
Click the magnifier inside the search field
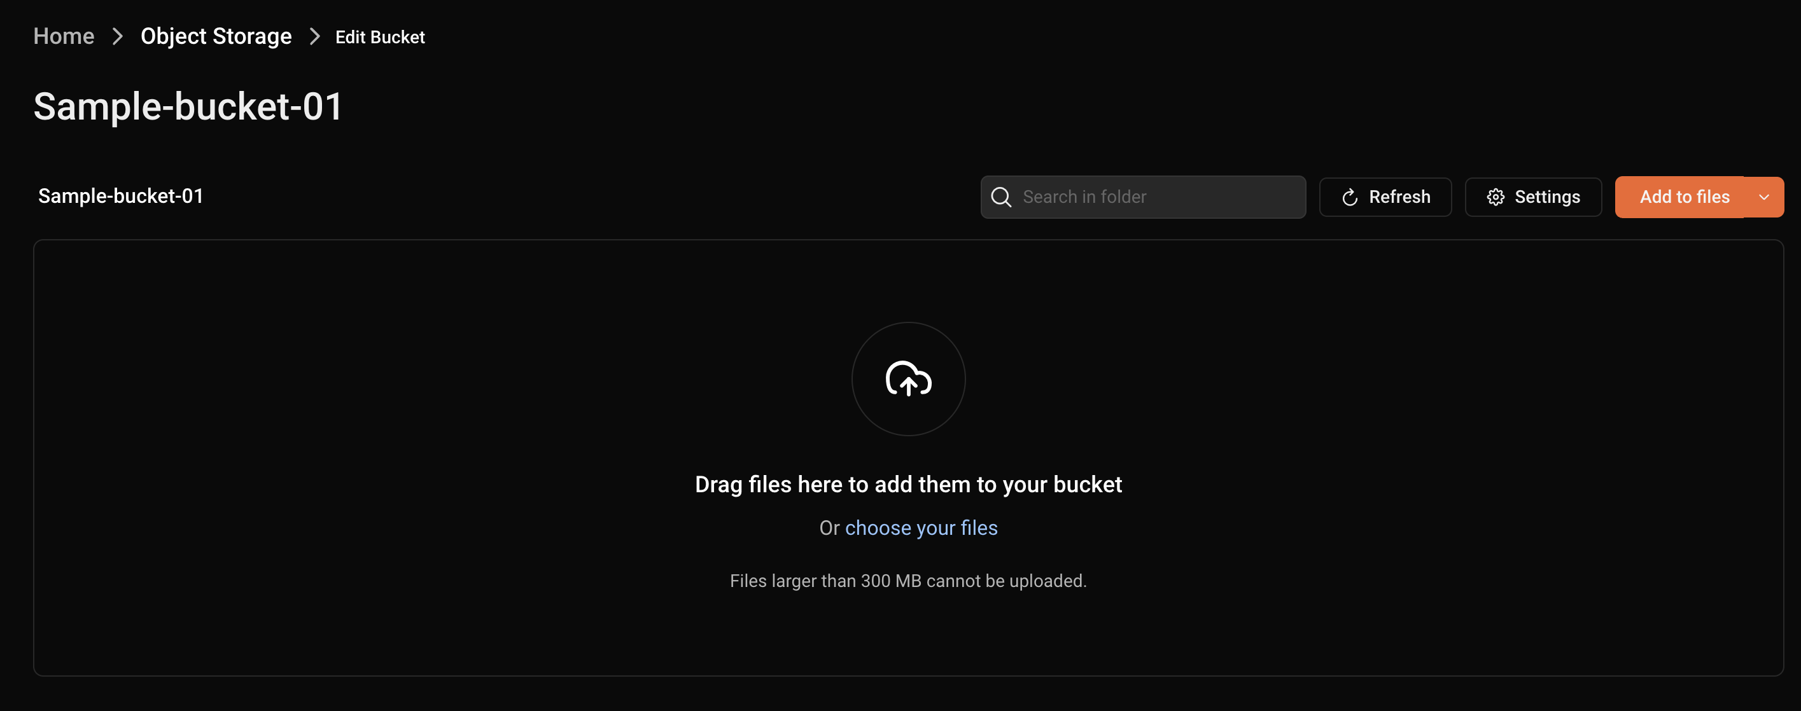pos(1001,197)
